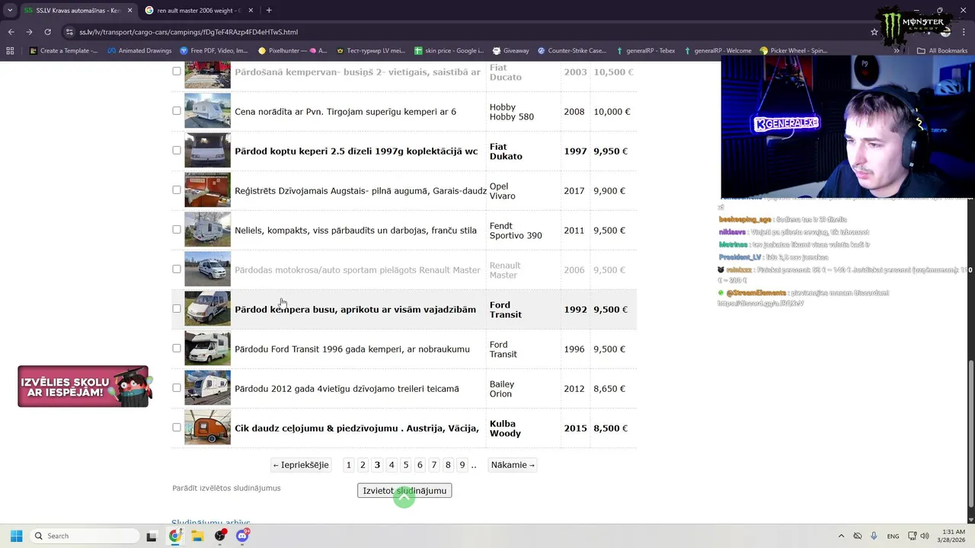Open Task View on the taskbar
Image resolution: width=975 pixels, height=548 pixels.
[x=152, y=536]
